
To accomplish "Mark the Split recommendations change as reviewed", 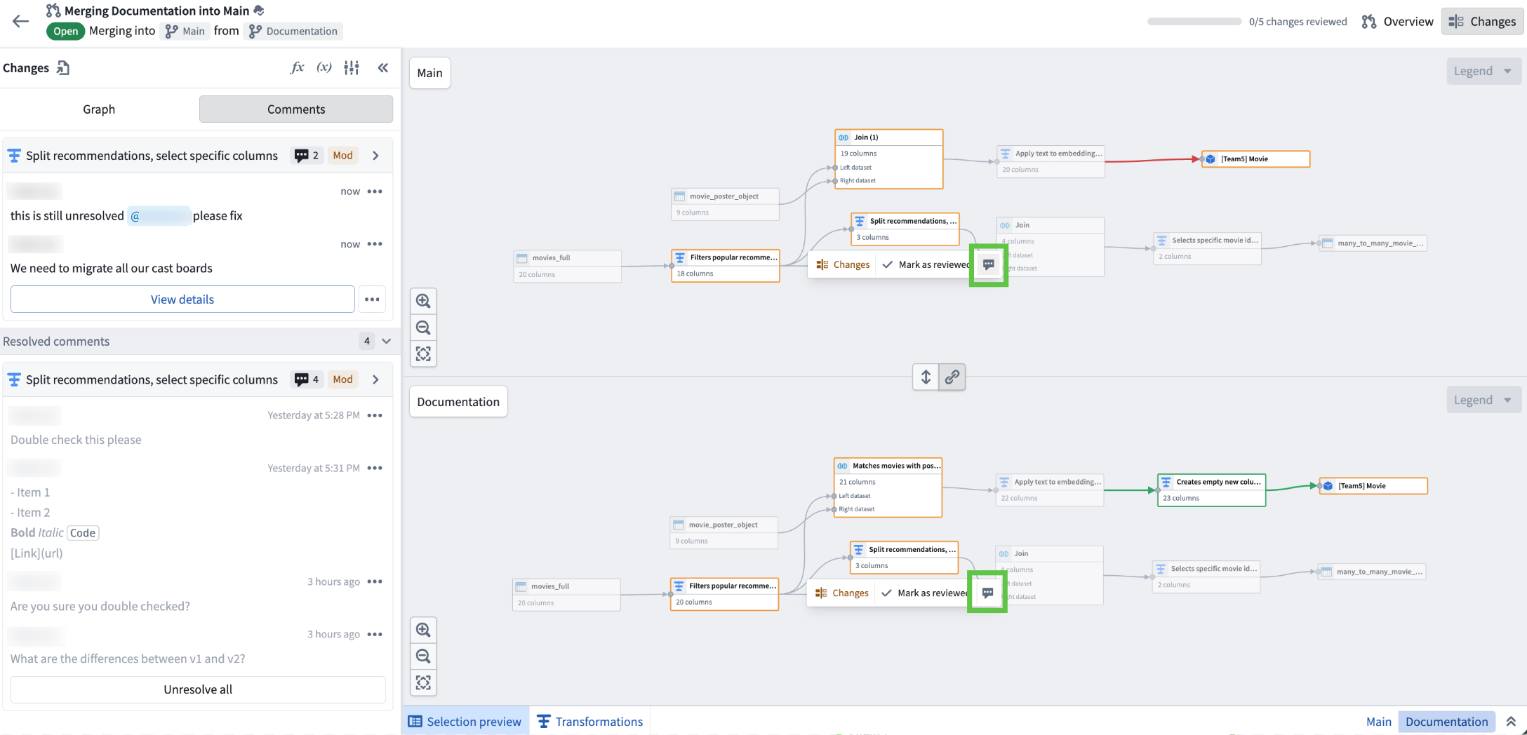I will 925,264.
